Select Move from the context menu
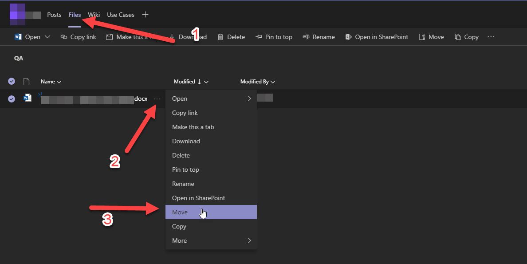The image size is (527, 264). click(x=180, y=212)
